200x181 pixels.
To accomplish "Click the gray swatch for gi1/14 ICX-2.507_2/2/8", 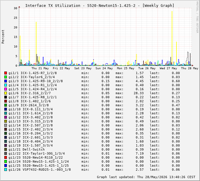I will (5, 125).
